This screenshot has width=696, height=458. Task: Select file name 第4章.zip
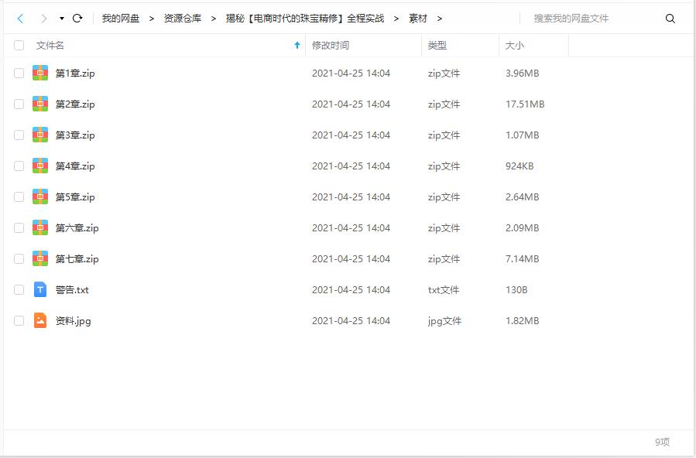(75, 166)
